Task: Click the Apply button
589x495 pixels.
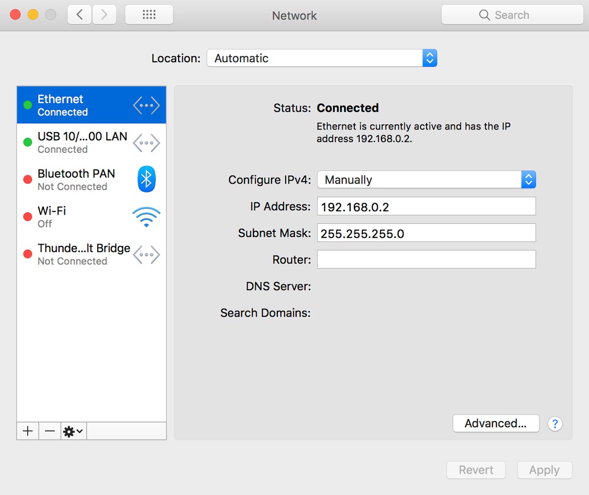Action: point(544,470)
